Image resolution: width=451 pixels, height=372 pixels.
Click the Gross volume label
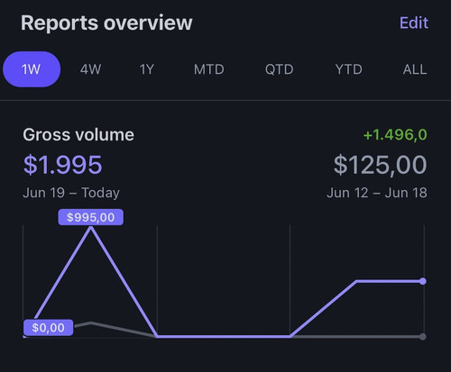[78, 134]
